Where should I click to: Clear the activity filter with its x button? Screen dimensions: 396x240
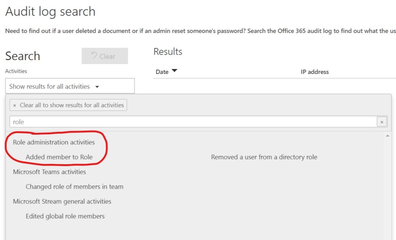point(382,122)
